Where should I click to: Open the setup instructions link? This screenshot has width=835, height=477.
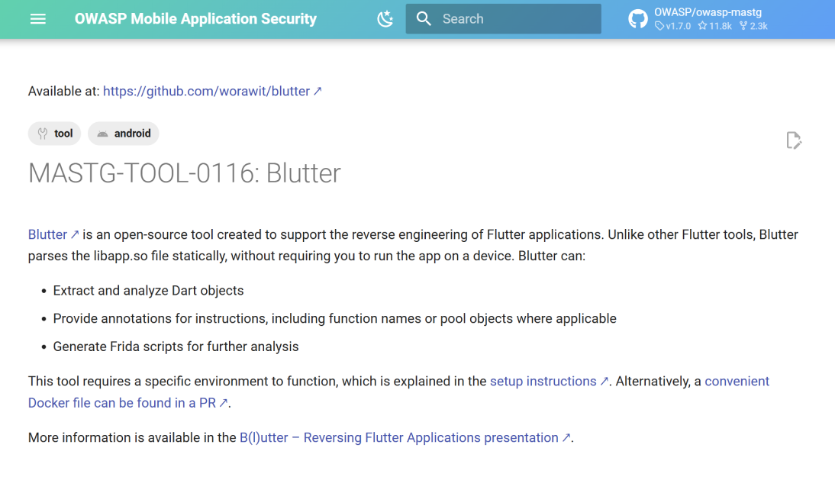click(x=549, y=382)
